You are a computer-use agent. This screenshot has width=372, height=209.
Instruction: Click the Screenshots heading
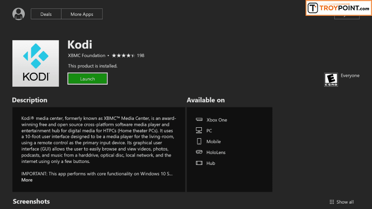pyautogui.click(x=31, y=202)
